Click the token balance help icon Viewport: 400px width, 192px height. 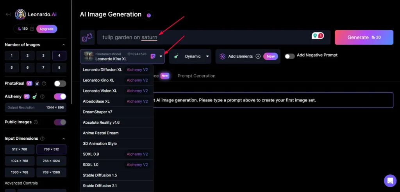click(32, 29)
